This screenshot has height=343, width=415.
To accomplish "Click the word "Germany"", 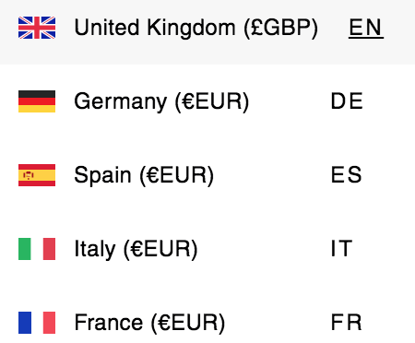I will (121, 102).
